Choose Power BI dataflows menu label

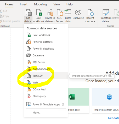click(43, 49)
